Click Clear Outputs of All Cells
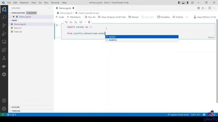 pos(112,17)
